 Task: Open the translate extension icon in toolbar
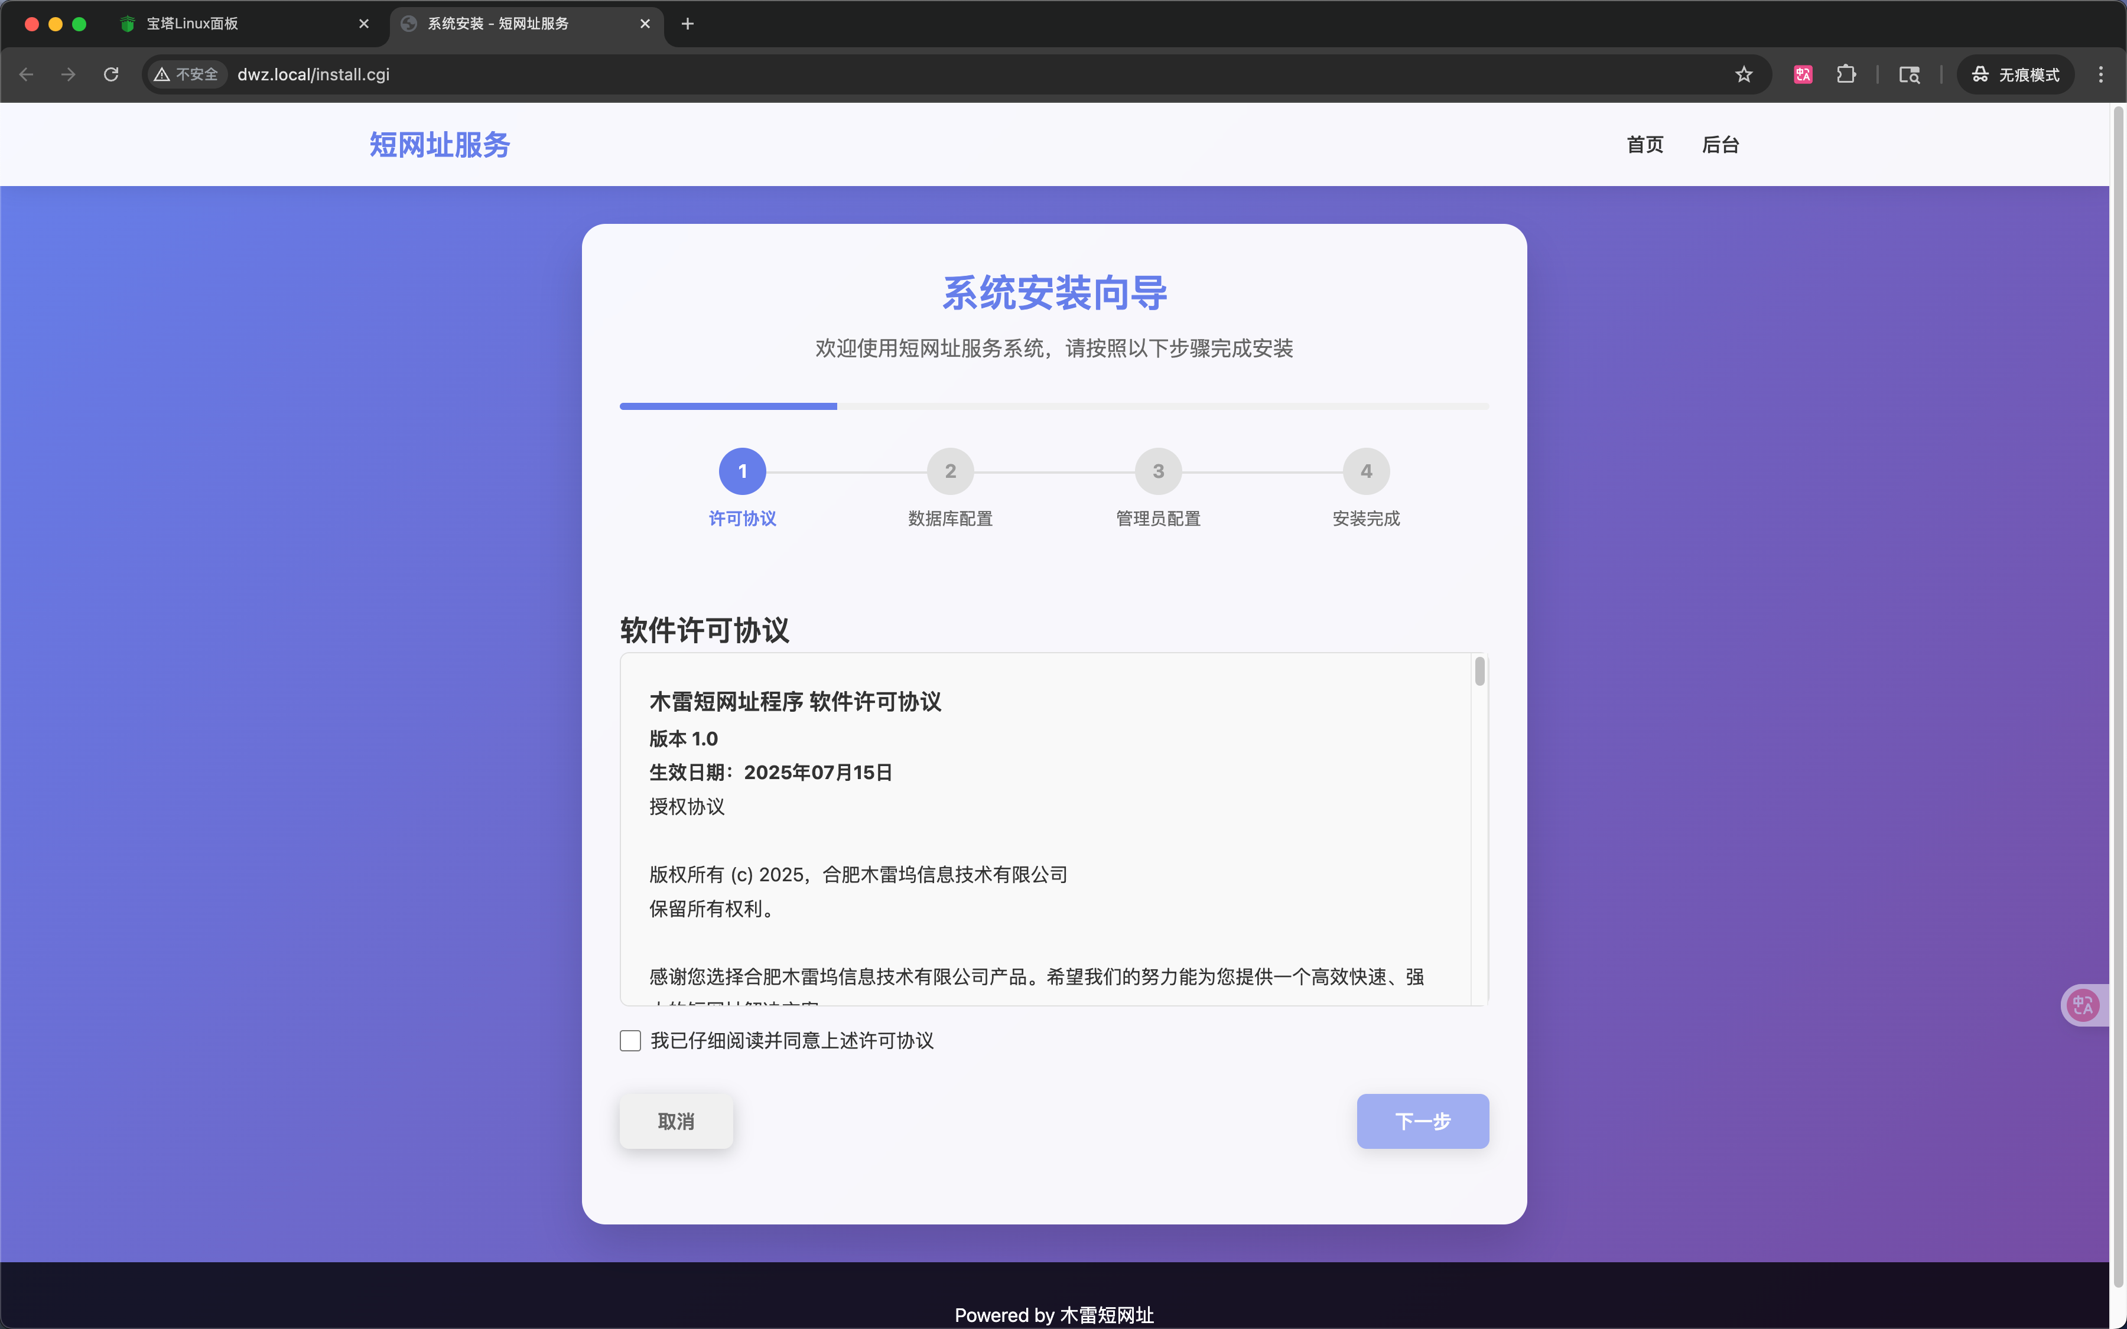coord(1803,74)
